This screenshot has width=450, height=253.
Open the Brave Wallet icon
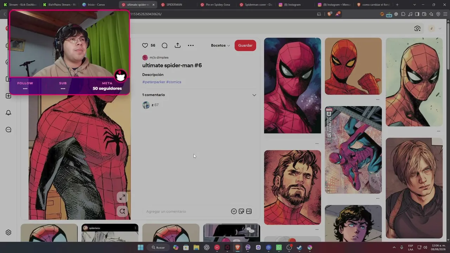click(424, 14)
